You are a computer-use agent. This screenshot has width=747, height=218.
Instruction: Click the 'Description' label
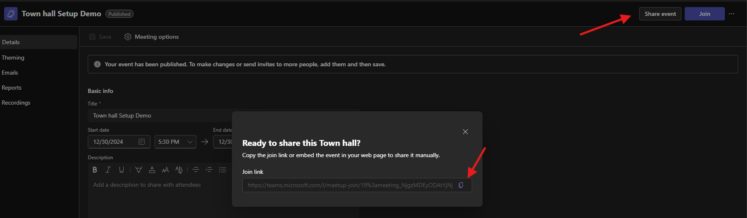point(100,158)
